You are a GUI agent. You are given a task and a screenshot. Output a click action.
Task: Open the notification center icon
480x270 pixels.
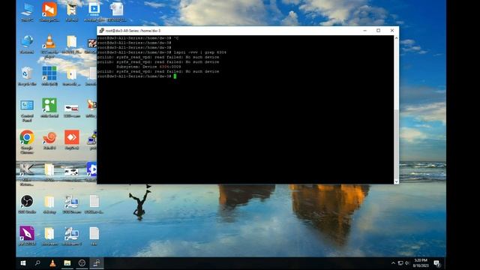coord(437,263)
